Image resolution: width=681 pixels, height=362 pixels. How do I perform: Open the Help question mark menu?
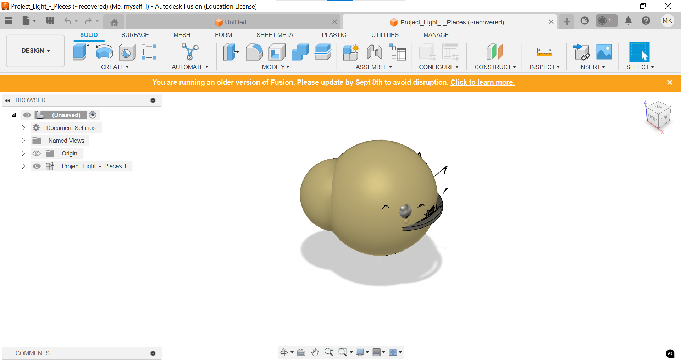click(646, 21)
